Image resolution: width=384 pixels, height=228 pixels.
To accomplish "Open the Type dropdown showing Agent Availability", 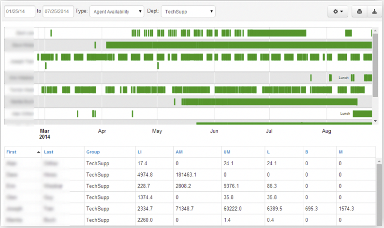I will click(x=117, y=11).
